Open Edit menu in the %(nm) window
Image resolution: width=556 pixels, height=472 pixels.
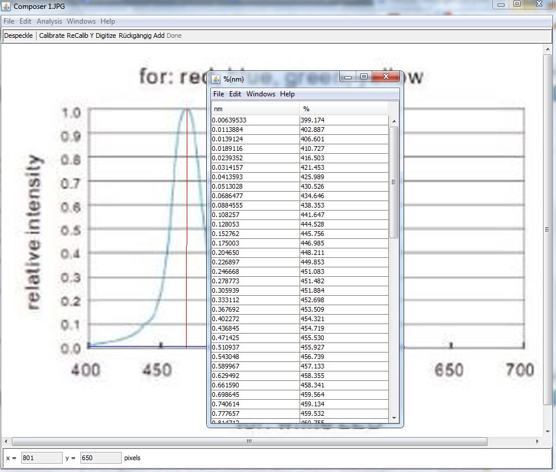(235, 94)
